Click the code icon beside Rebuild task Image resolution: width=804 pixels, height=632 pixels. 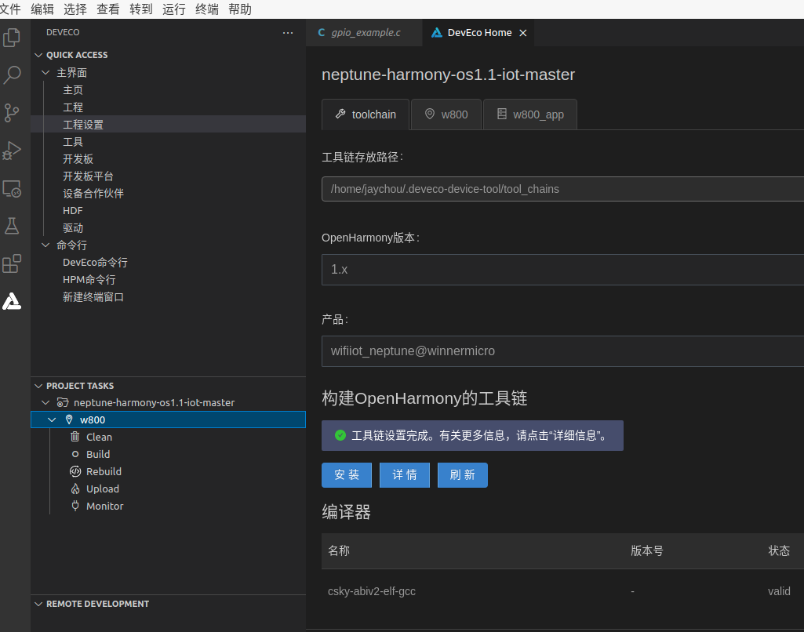pyautogui.click(x=75, y=471)
